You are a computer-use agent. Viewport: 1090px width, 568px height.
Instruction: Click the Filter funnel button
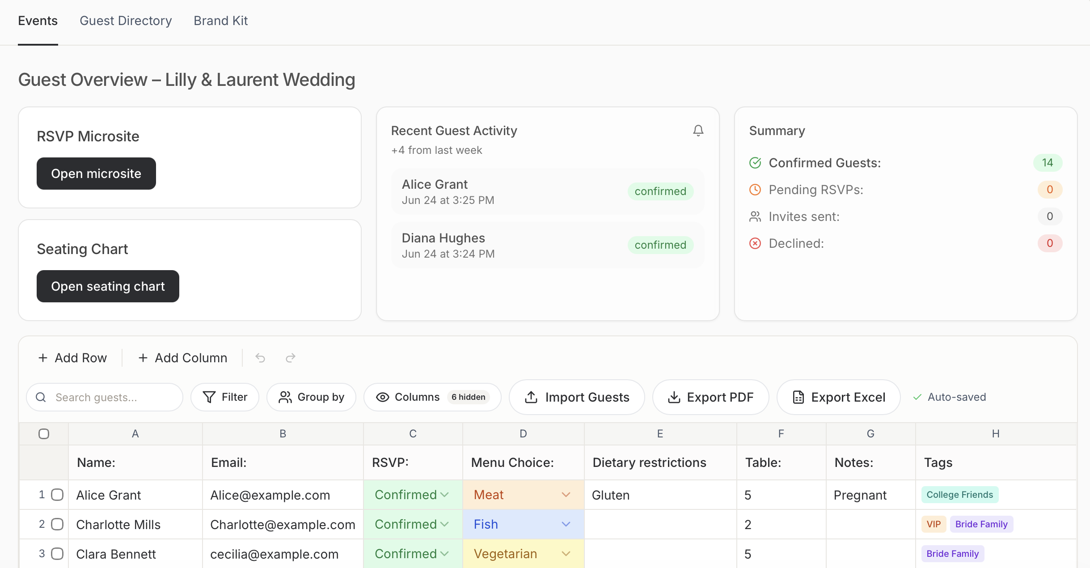(225, 397)
